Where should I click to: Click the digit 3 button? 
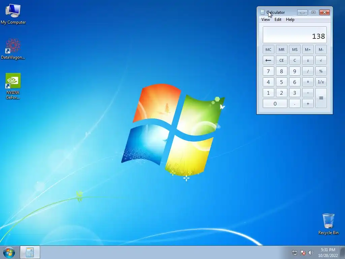(294, 93)
